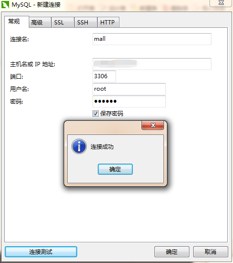Click the username field showing root
Screen dimensions: 233x263
[x=129, y=89]
